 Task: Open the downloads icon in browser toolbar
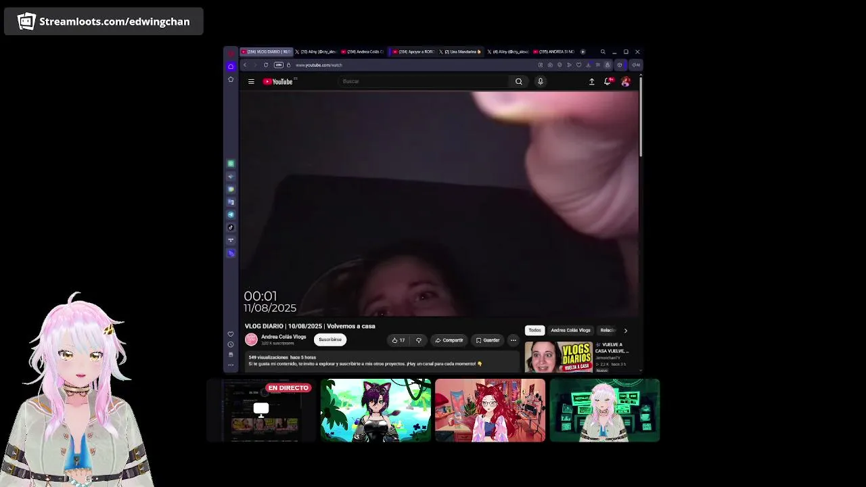pos(588,65)
